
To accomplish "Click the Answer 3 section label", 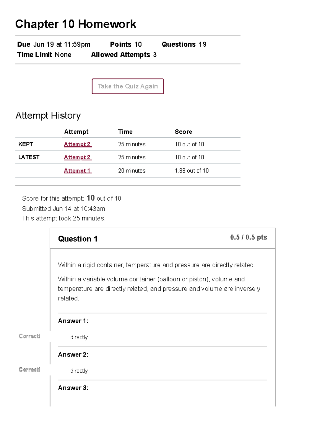I will [73, 388].
